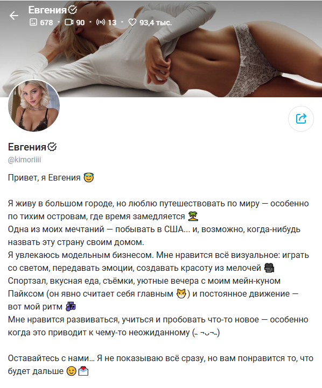
Task: Click the videos camera icon
Action: (69, 22)
